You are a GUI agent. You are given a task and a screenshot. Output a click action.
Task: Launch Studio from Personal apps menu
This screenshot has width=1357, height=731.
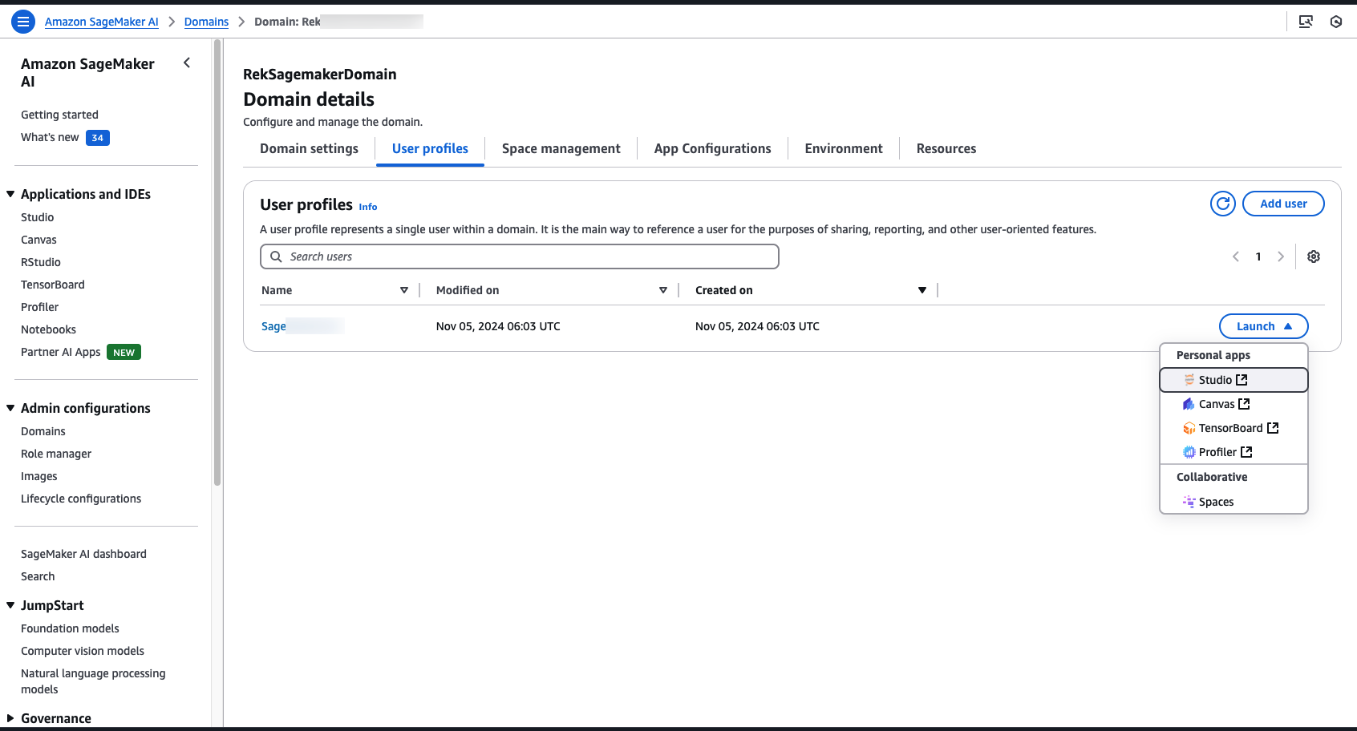[1233, 380]
